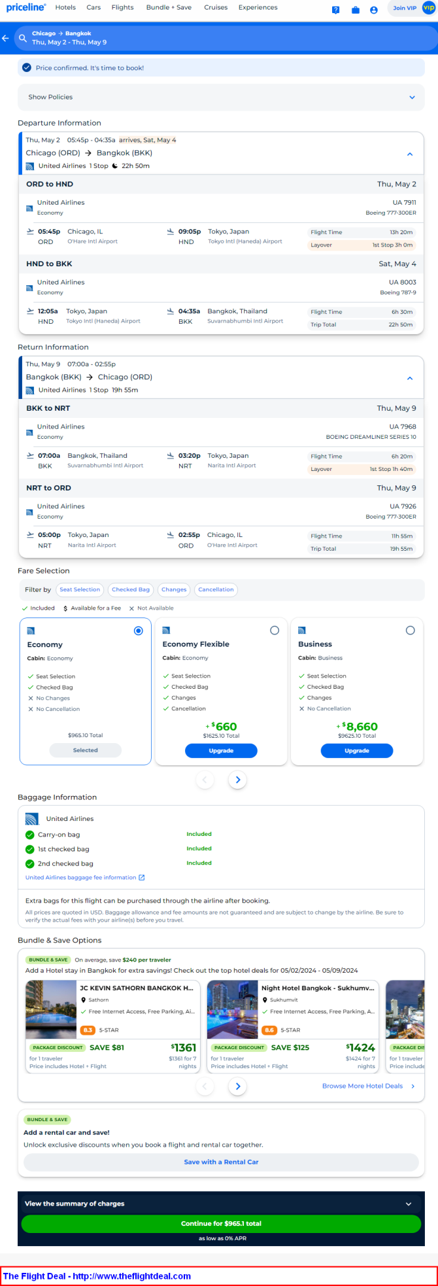Click Continue for $965.1 total

point(221,1223)
